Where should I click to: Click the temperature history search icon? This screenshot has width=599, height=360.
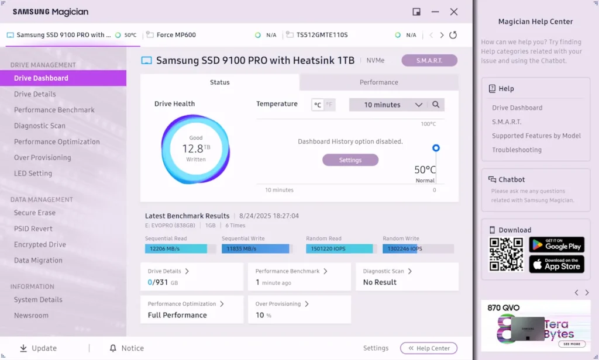(x=435, y=105)
